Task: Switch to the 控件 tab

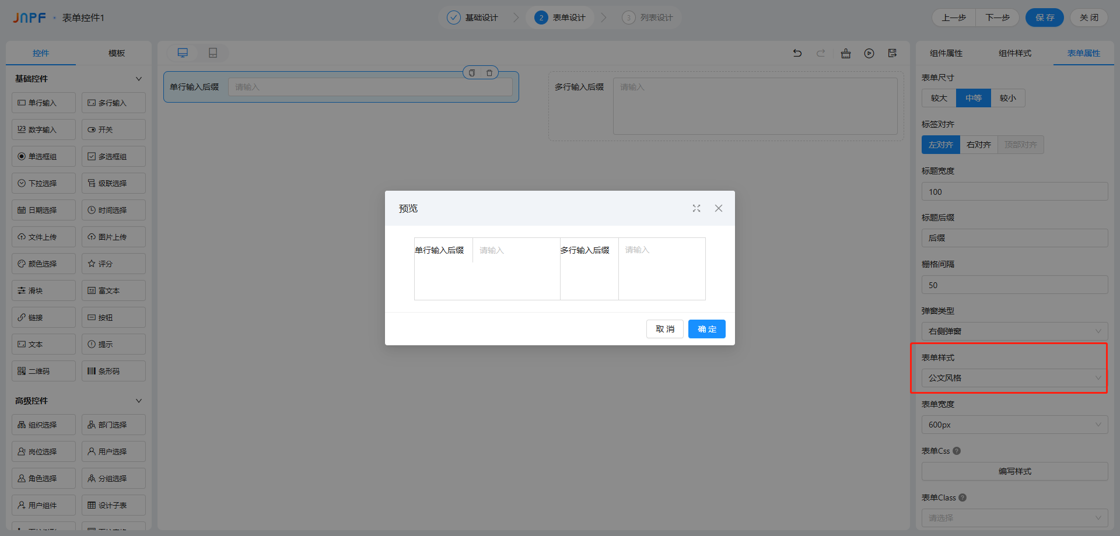Action: [x=41, y=53]
